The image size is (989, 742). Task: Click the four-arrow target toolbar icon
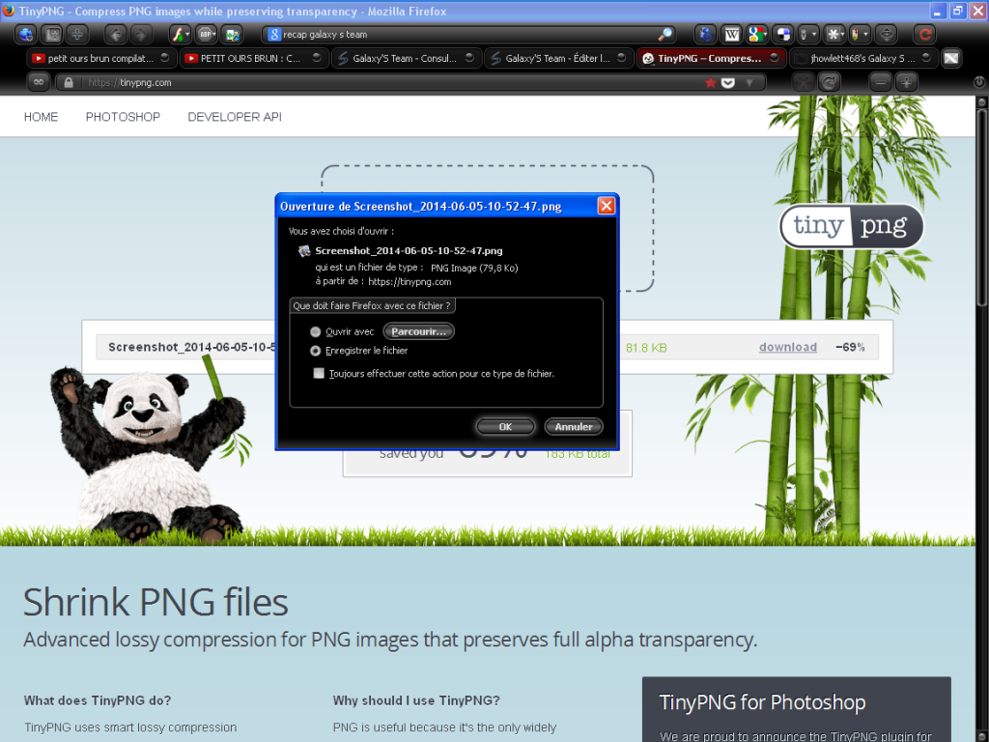click(887, 34)
